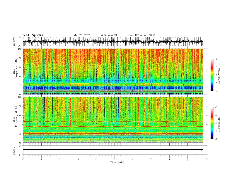232x179 pixels.
Task: Select the upper colorbar's log(PSD) unit label
Action: pos(219,76)
